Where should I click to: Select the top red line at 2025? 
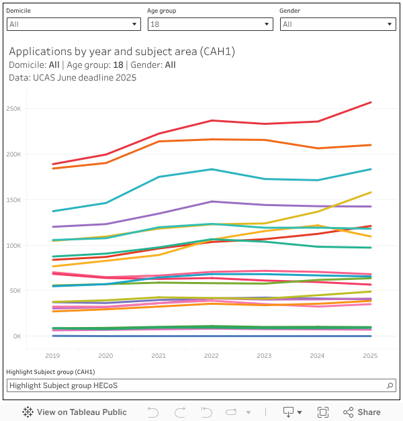point(371,103)
